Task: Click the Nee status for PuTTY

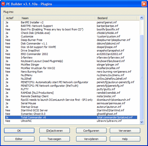Action: (8, 89)
